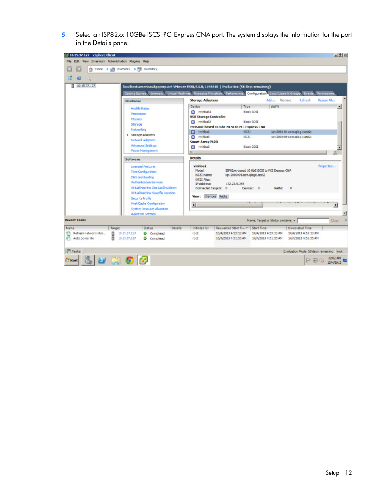Screen dimensions: 386x500
Task: Open Advanced Settings under Hardware
Action: (x=144, y=145)
